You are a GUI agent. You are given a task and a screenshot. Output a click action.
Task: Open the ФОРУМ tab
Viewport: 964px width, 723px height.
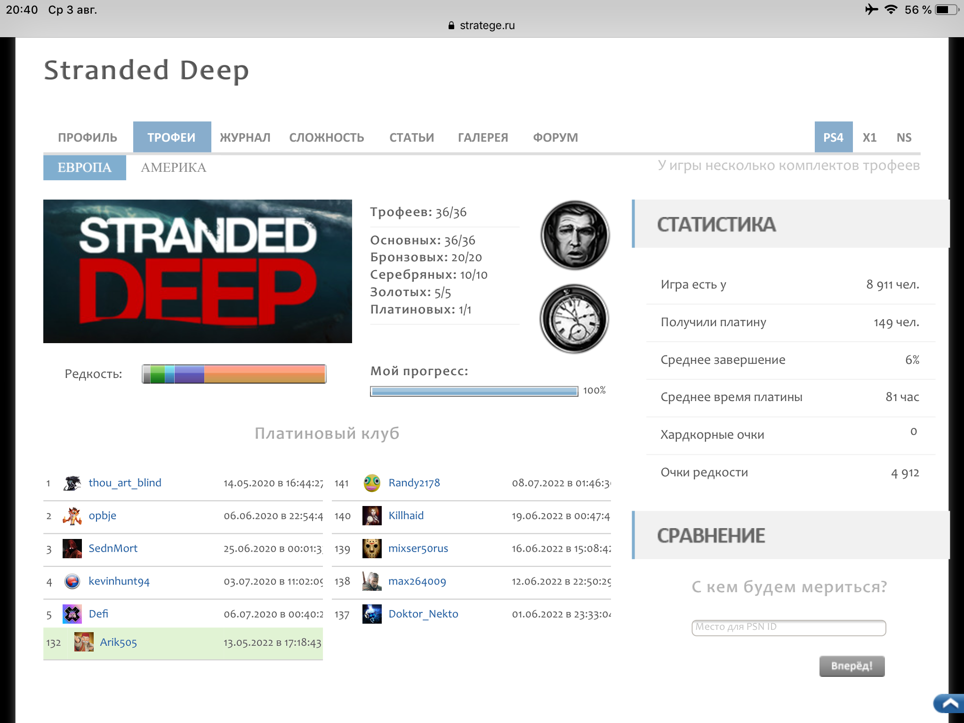pyautogui.click(x=555, y=137)
